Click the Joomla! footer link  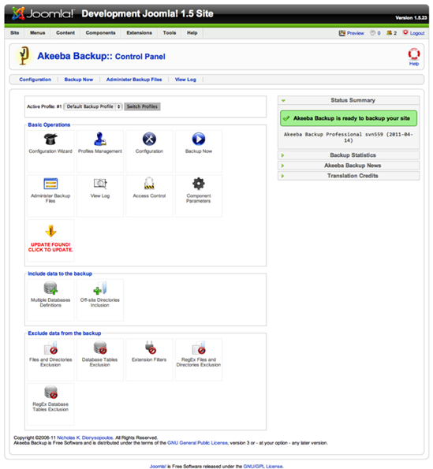pyautogui.click(x=158, y=466)
